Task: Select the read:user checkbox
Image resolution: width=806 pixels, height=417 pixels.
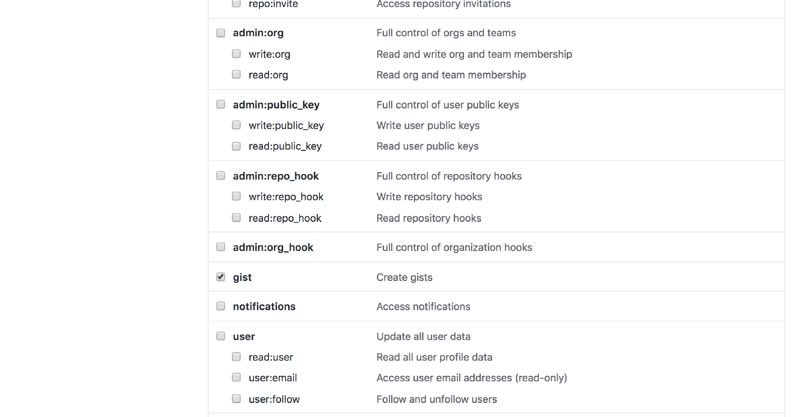Action: point(236,357)
